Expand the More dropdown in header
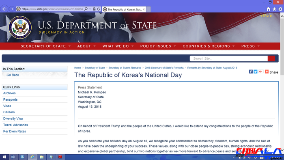 click(x=266, y=15)
